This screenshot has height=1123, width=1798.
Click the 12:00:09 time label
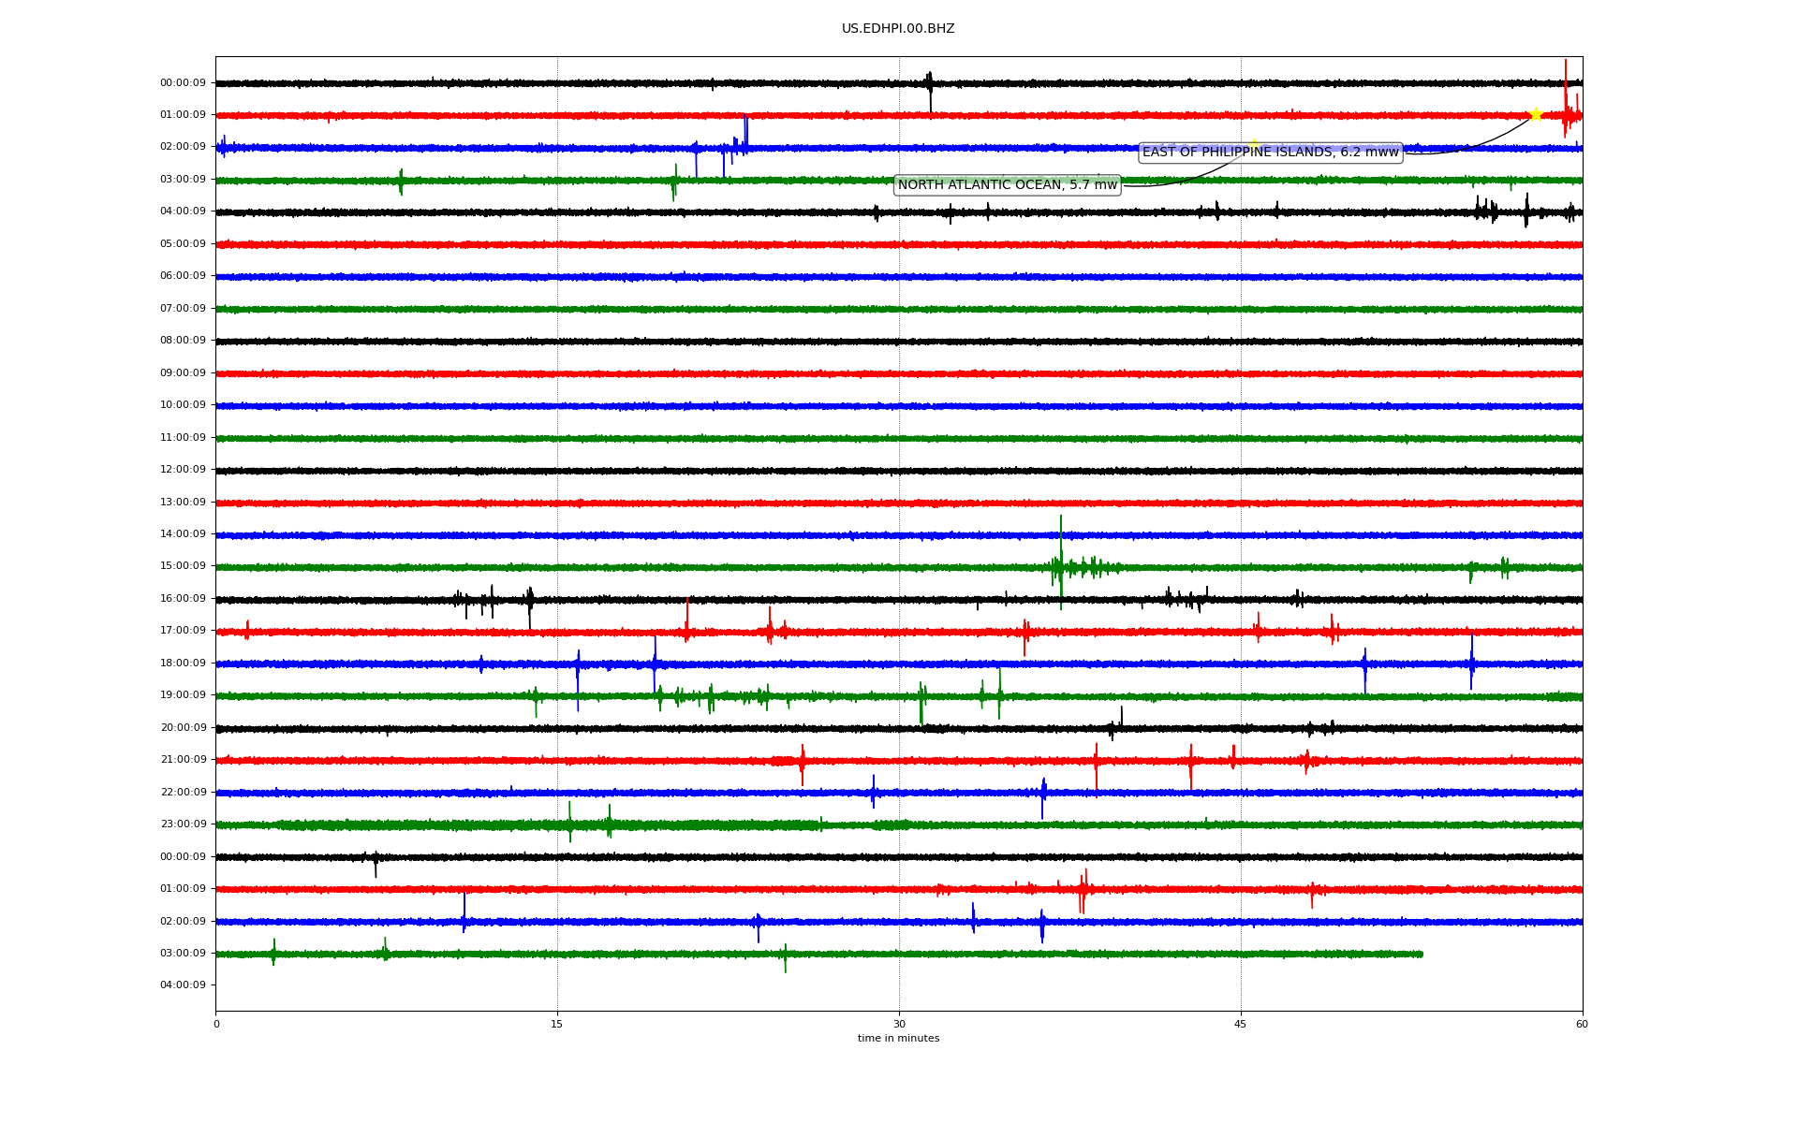point(183,470)
